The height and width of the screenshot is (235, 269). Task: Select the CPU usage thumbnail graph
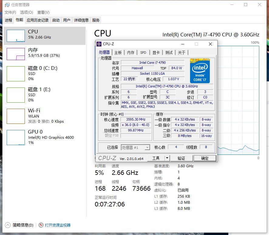[16, 36]
